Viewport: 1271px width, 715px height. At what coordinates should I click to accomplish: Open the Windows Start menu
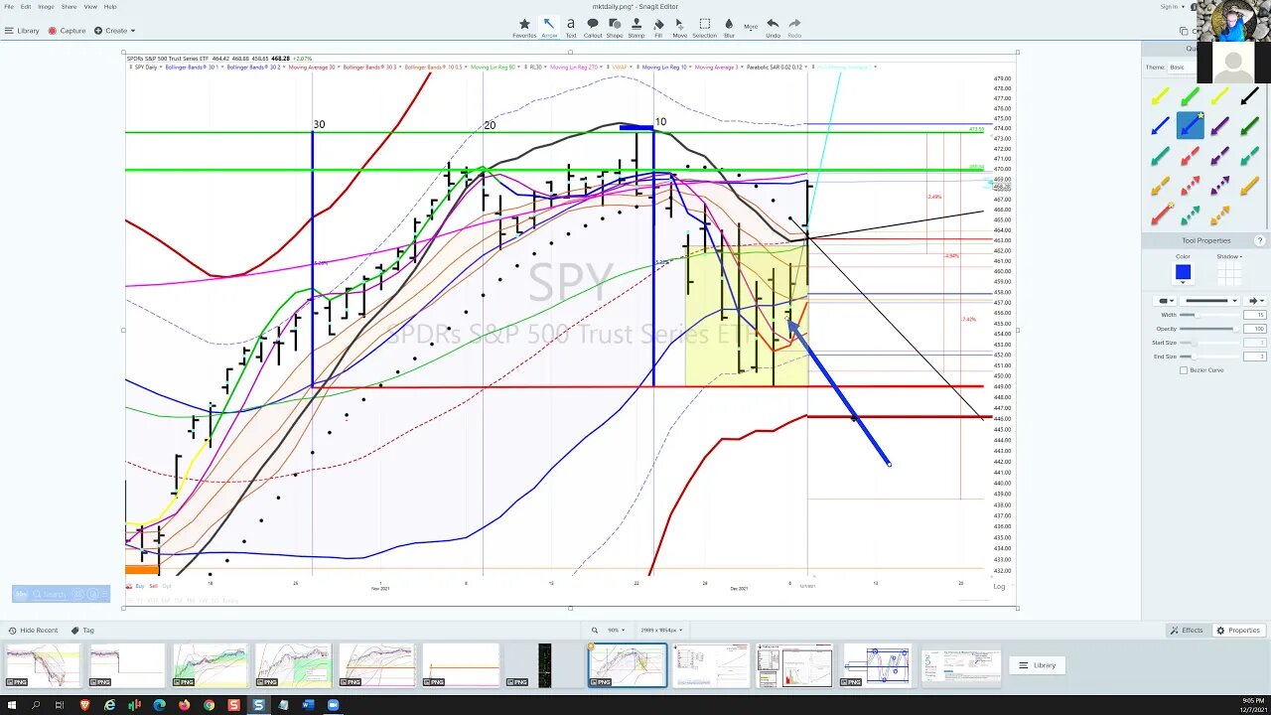click(11, 705)
